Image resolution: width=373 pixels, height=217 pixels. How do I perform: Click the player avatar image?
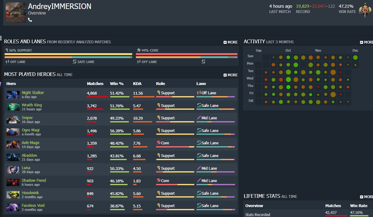[16, 12]
